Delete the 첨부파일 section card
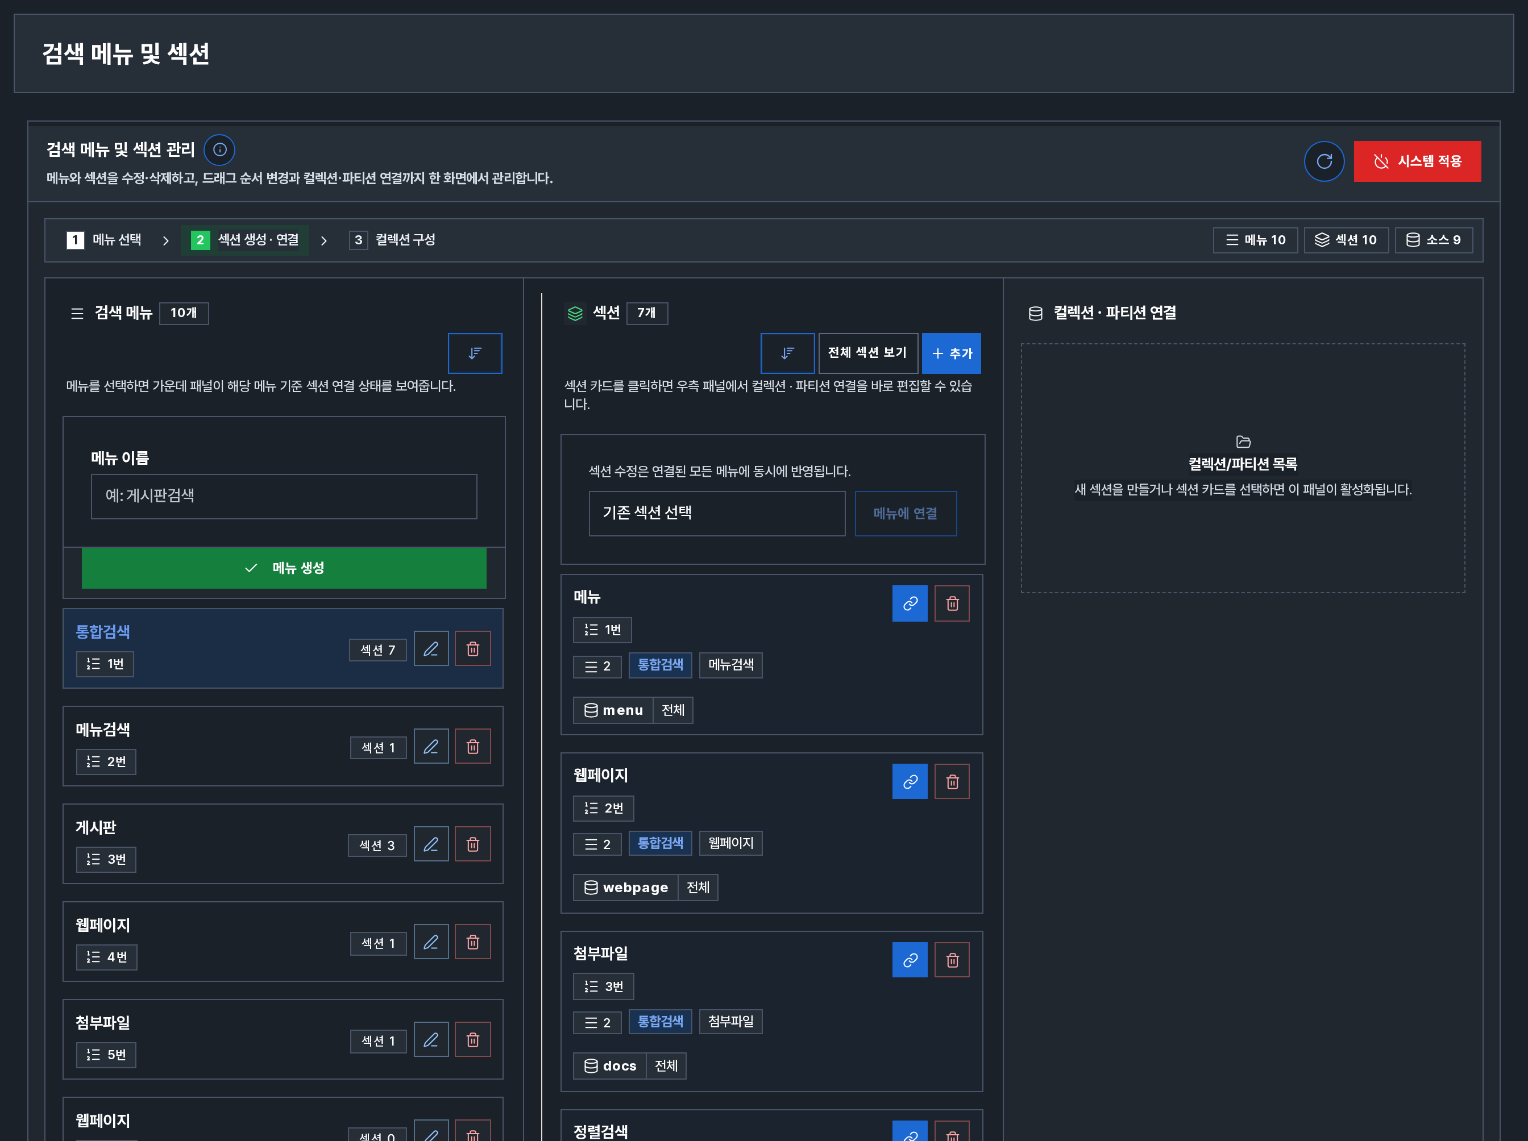 click(952, 960)
